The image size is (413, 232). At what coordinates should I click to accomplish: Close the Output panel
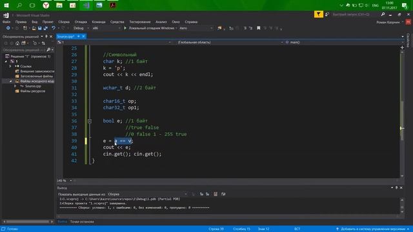click(401, 188)
